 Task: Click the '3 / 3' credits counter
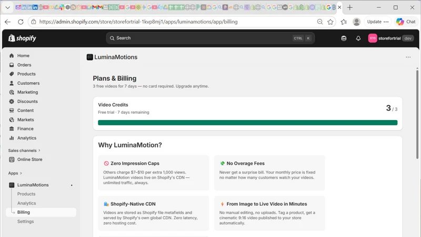[392, 108]
